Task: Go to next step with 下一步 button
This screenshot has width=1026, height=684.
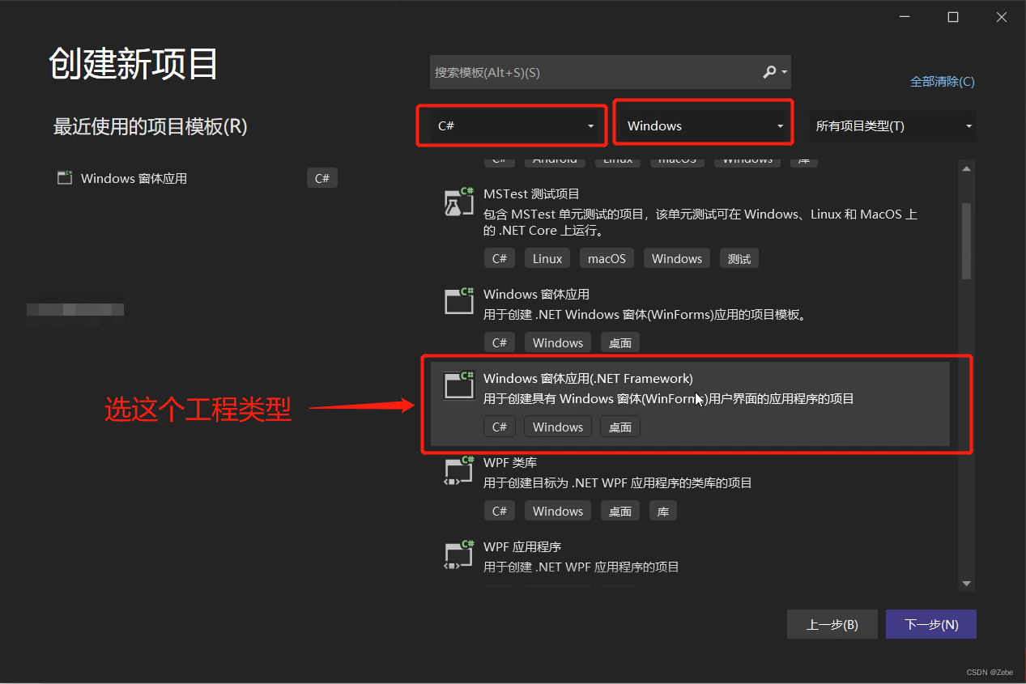Action: click(x=931, y=624)
